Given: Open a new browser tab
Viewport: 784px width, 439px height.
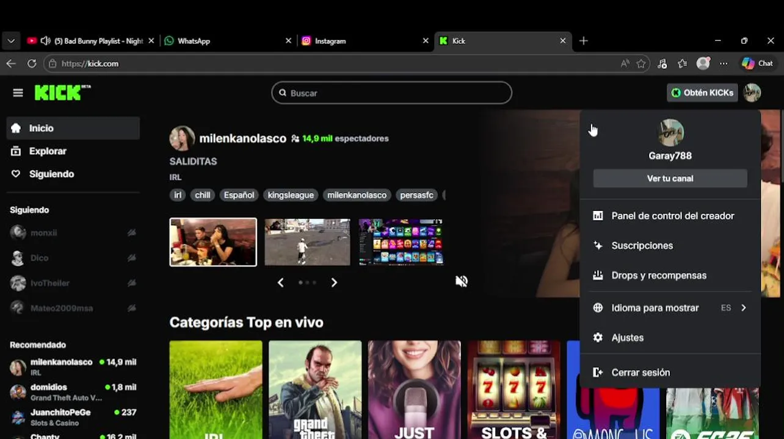Looking at the screenshot, I should [x=584, y=41].
